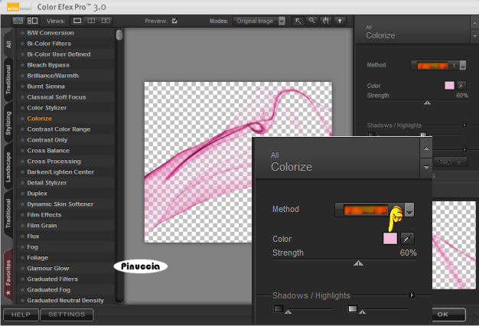The width and height of the screenshot is (479, 326).
Task: Click the Shadows slider handle
Action: (288, 312)
